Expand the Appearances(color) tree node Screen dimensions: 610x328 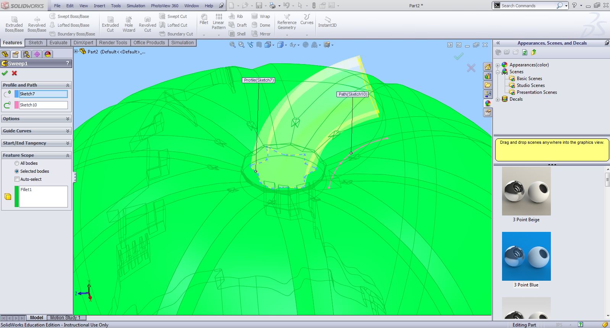tap(497, 65)
